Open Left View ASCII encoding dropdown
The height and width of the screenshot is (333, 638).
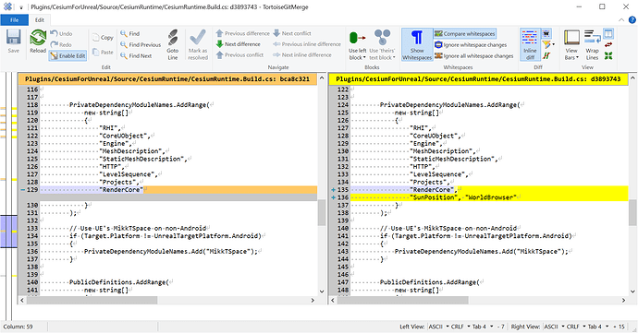(x=438, y=327)
